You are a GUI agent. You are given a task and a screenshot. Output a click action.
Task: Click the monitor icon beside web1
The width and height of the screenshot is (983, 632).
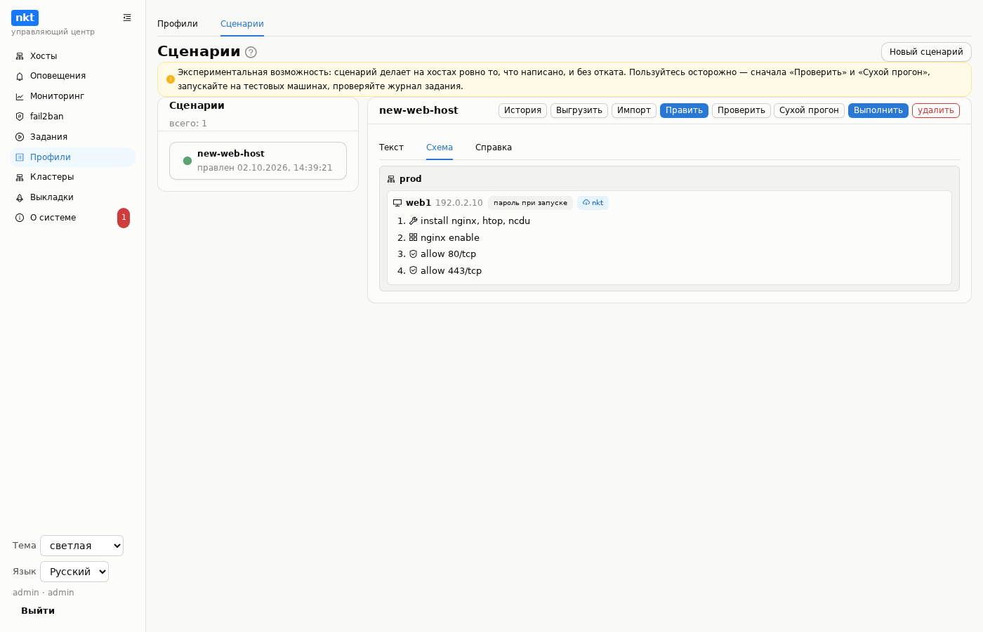[x=397, y=203]
